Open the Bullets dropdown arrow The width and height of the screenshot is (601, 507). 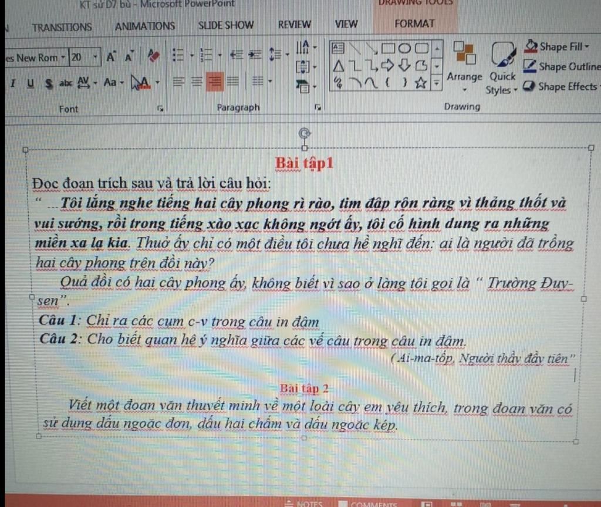coord(192,55)
